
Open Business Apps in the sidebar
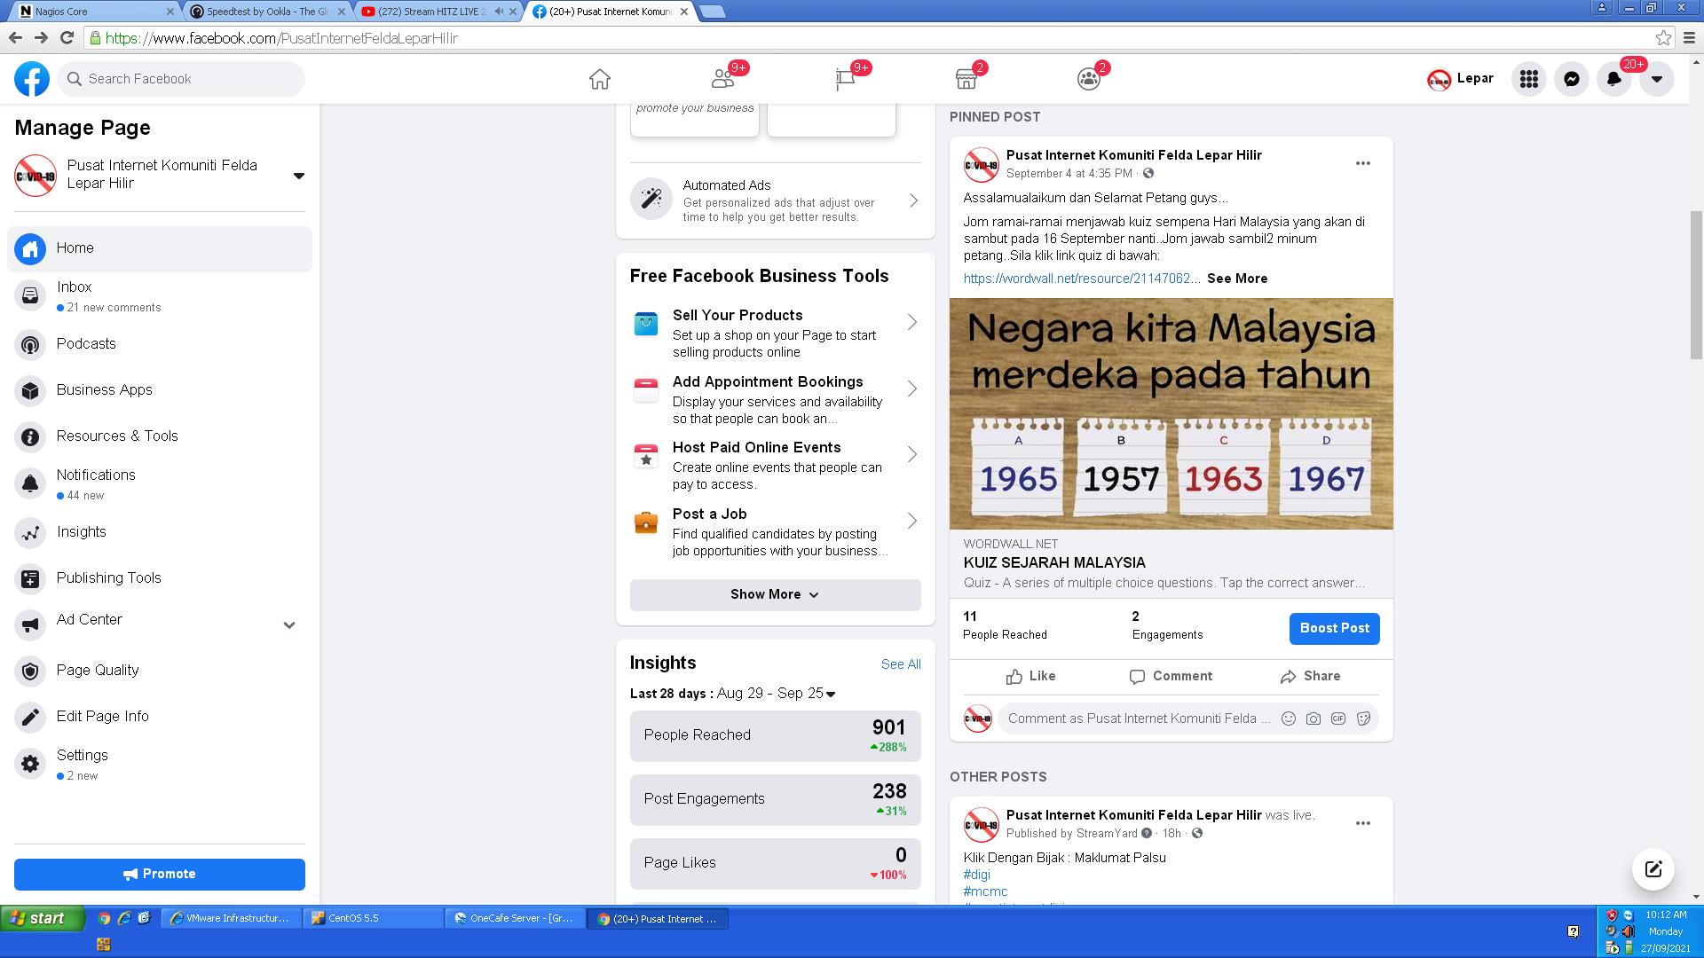(160, 390)
